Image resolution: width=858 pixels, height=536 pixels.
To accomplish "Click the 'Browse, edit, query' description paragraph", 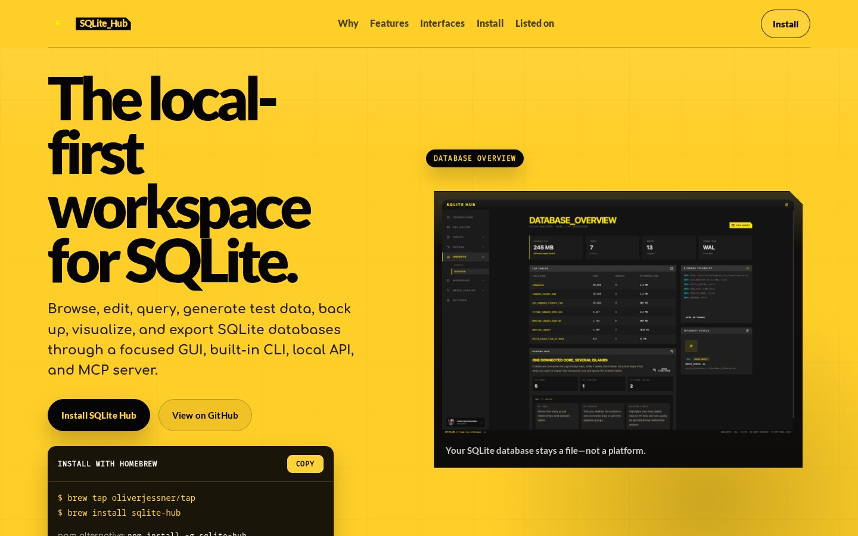I will coord(201,339).
